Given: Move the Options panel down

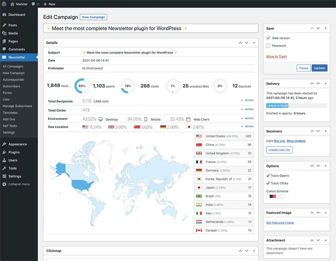Looking at the screenshot, I should (318, 165).
